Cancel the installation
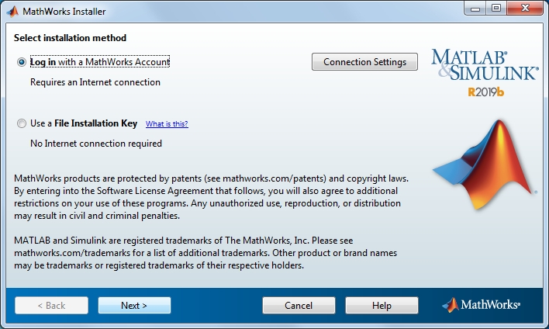Screen dimensions: 549x329 [x=299, y=306]
